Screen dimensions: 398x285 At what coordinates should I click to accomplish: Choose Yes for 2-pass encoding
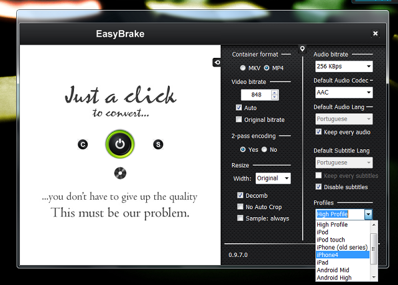point(243,149)
